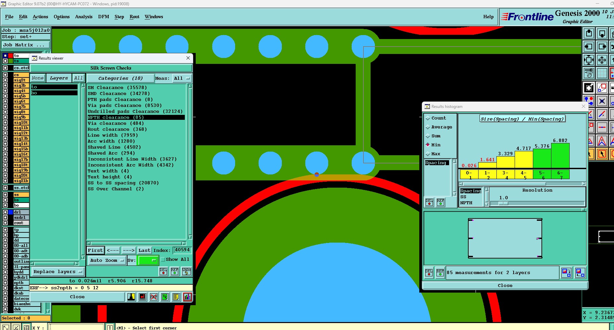Open the Rout menu
The image size is (614, 330).
tap(134, 17)
